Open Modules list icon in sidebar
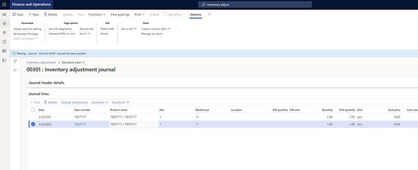Image resolution: width=418 pixels, height=170 pixels. (4, 60)
